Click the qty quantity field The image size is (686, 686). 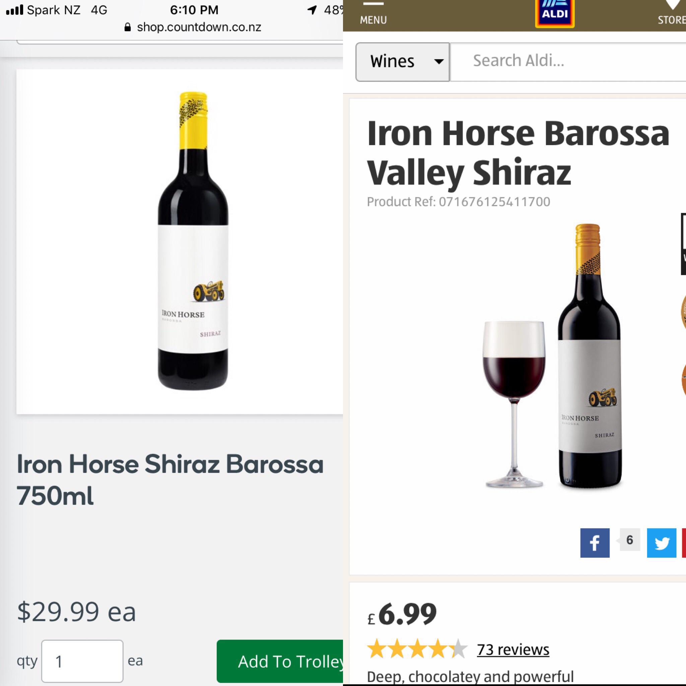pos(82,661)
